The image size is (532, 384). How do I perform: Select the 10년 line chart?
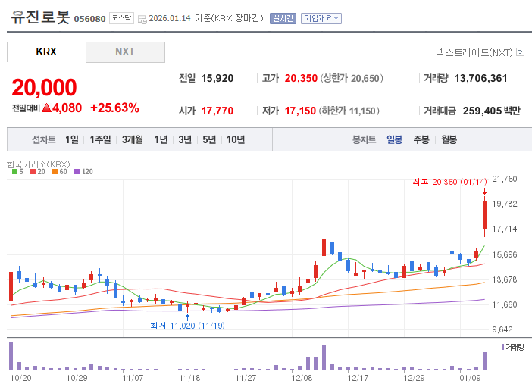[x=236, y=139]
